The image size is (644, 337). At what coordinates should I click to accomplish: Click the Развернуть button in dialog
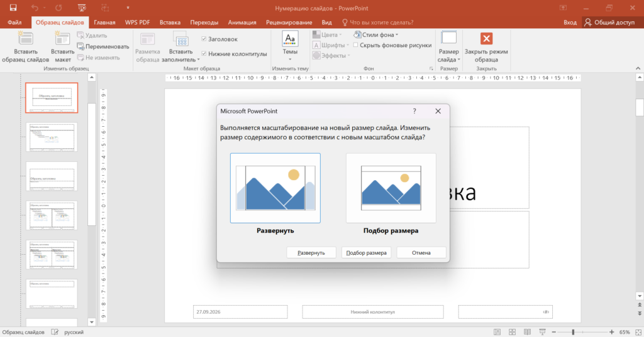(x=311, y=252)
